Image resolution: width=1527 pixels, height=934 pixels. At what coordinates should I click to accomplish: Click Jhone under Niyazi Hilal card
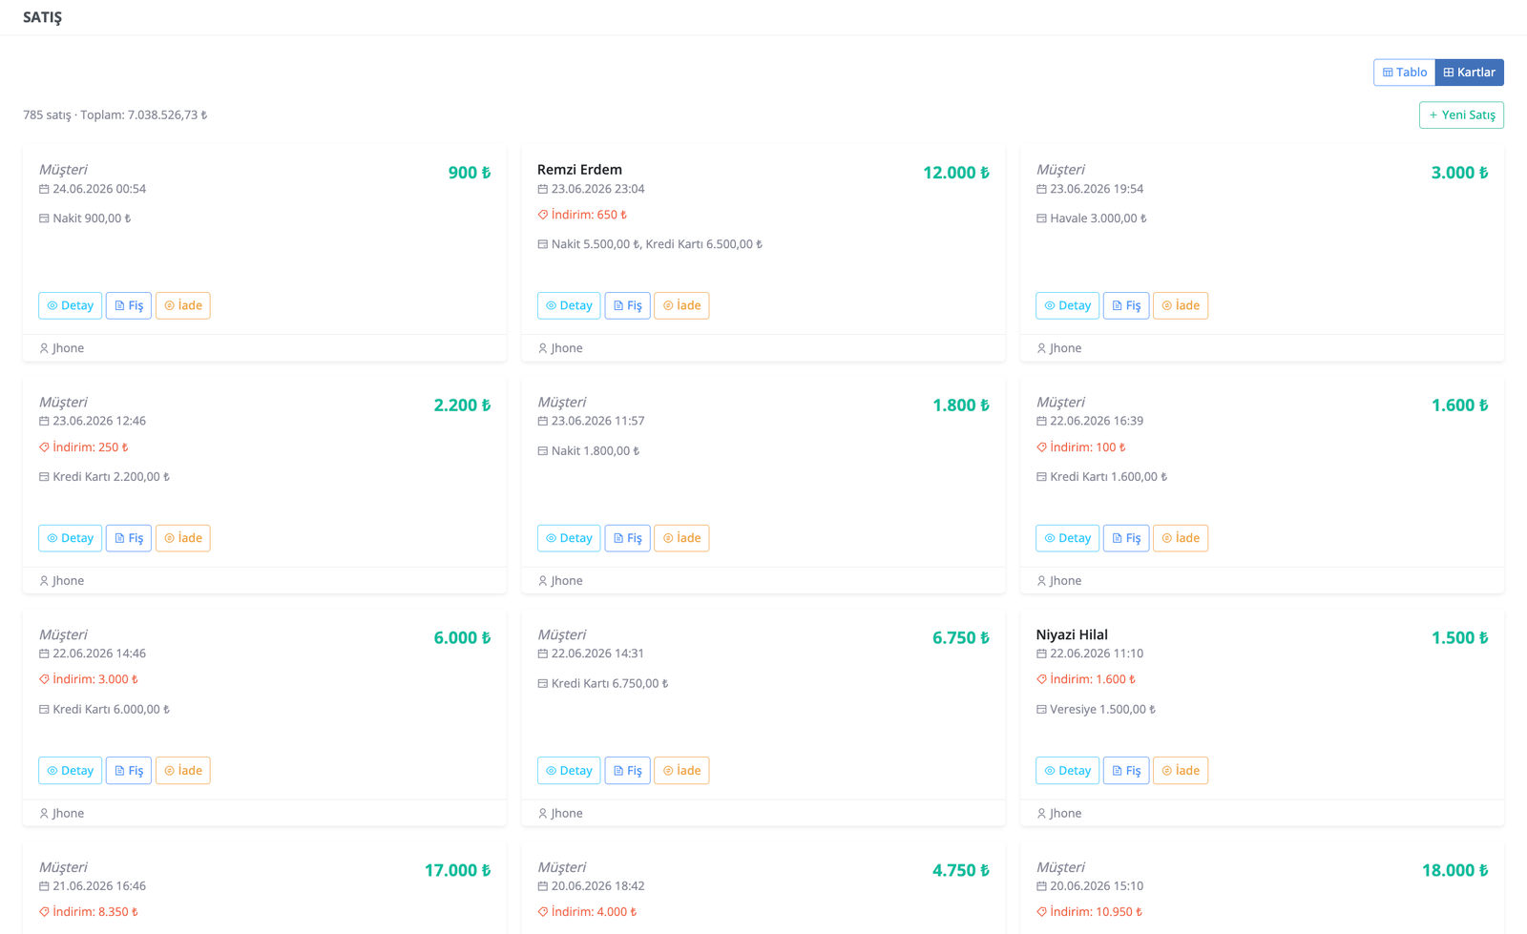click(1059, 814)
